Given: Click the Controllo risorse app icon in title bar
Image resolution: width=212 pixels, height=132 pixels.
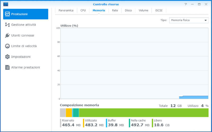Looking at the screenshot, I should (x=6, y=4).
